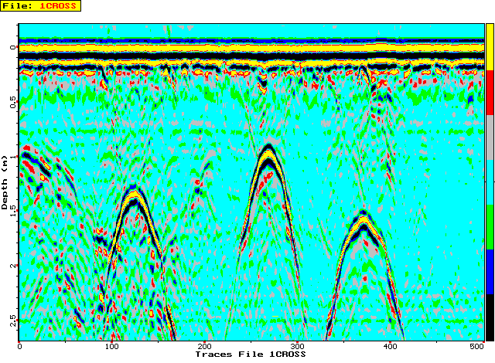Viewport: 495px width, 363px height.
Task: Select the 400 tick on the traces axis
Action: coord(390,347)
